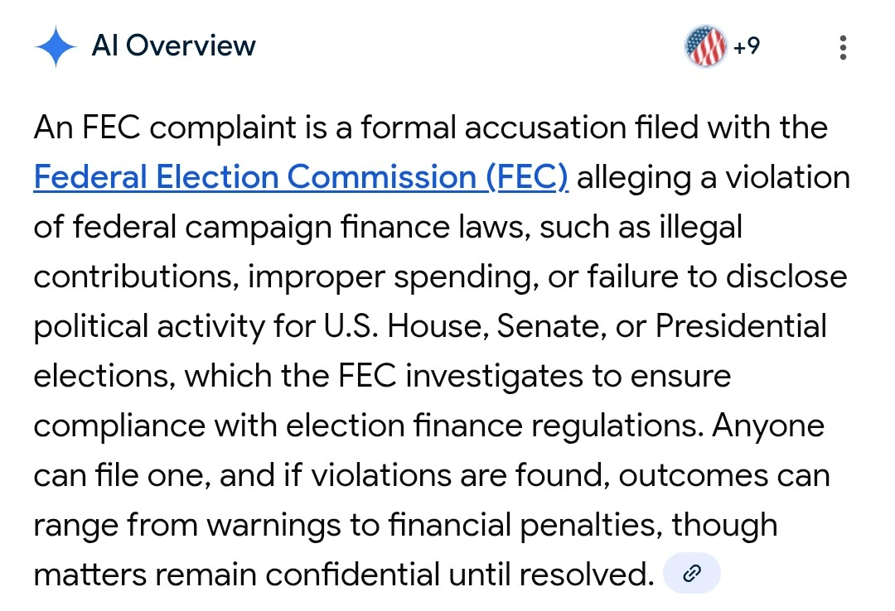Click the word "Presidential" in the text
This screenshot has height=611, width=895.
point(741,327)
